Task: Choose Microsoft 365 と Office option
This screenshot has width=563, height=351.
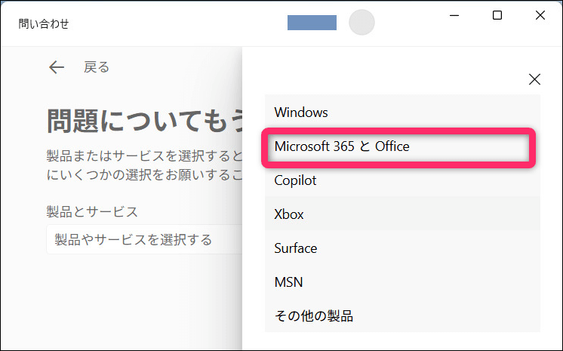Action: [x=402, y=146]
